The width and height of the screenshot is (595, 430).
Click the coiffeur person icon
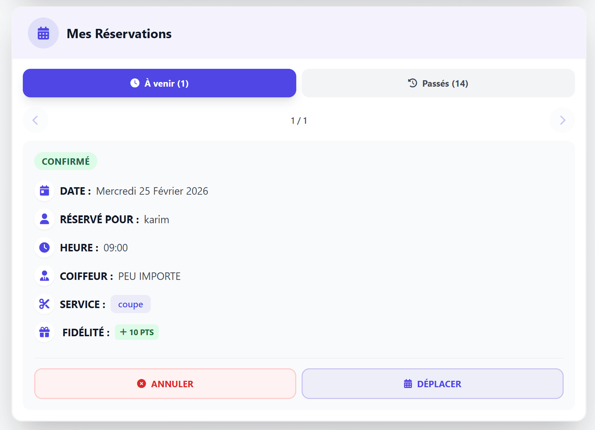44,276
